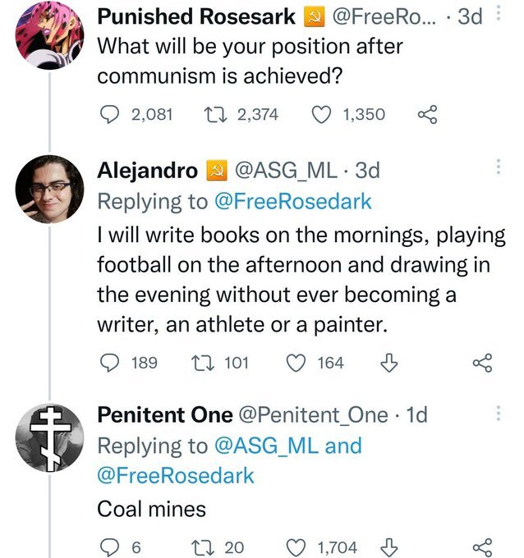This screenshot has width=524, height=558.
Task: Like the 'Coal mines' reply
Action: point(296,547)
